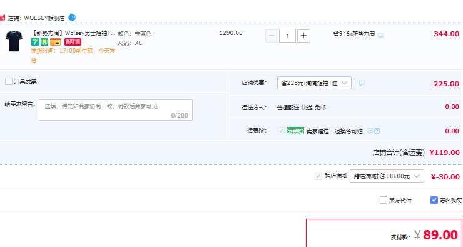Click the green 运费险 label badge

point(295,131)
